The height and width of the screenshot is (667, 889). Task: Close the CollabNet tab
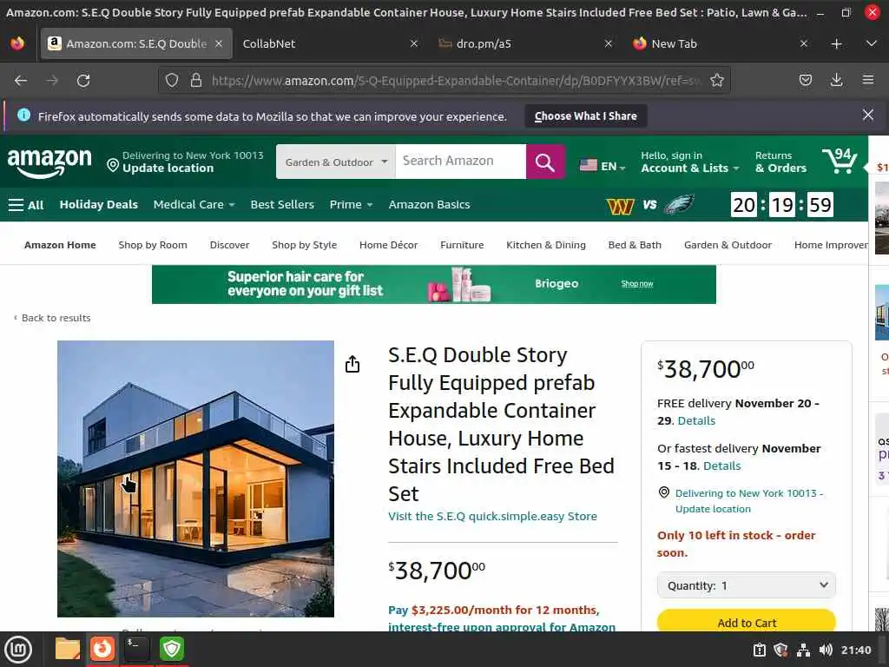coord(414,43)
